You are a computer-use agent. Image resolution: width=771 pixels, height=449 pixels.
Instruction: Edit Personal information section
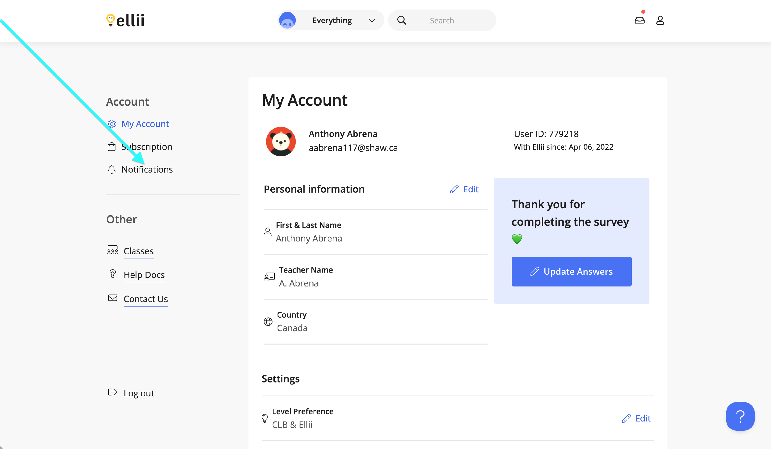click(x=464, y=189)
